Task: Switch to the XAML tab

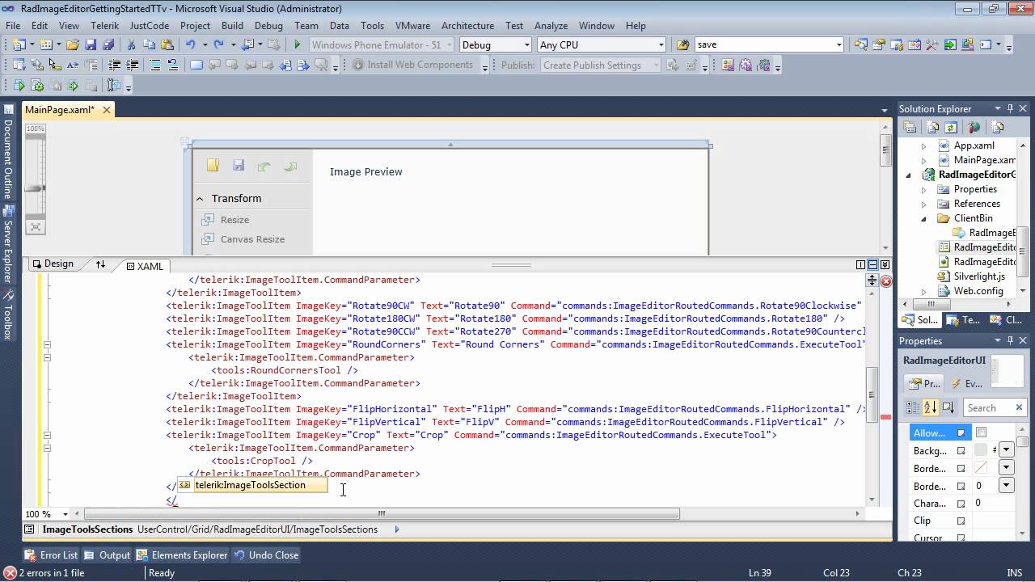Action: click(145, 266)
